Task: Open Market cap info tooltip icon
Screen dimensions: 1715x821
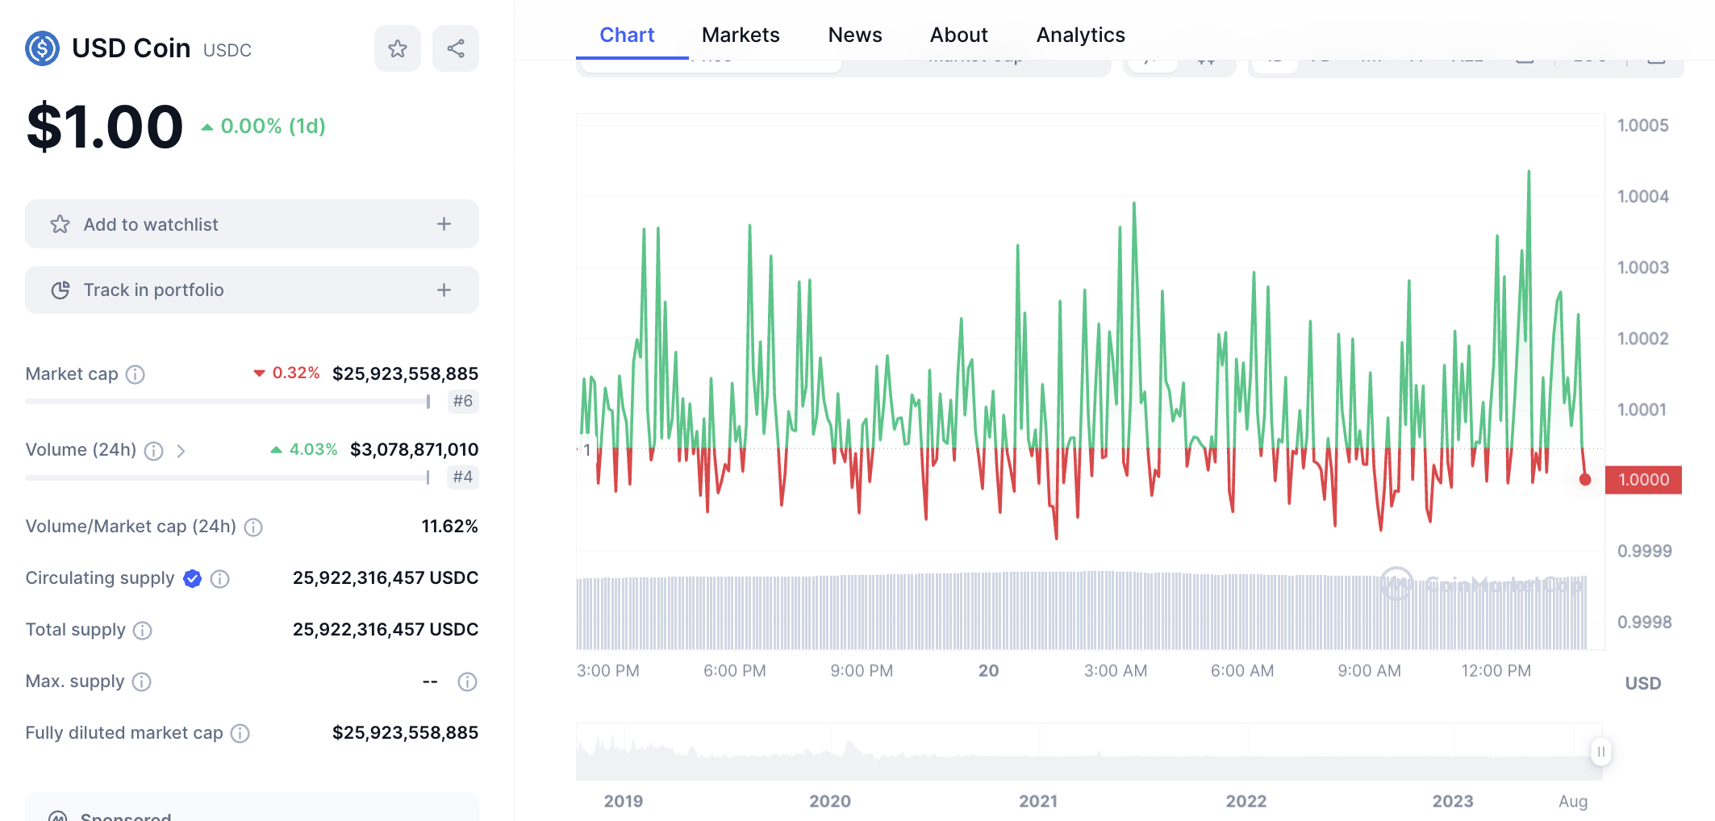Action: tap(136, 374)
